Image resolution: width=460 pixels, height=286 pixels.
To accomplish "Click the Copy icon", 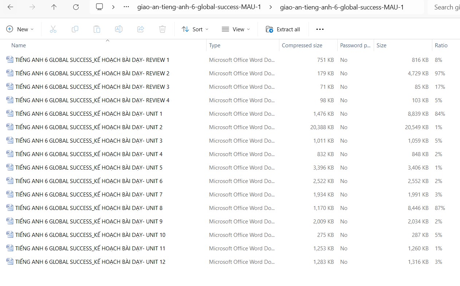I will pos(75,29).
